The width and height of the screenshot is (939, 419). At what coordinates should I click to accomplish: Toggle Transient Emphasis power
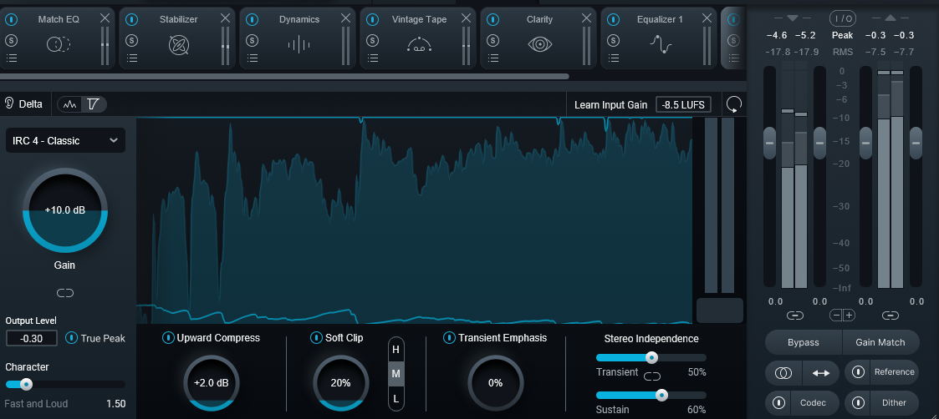(x=449, y=338)
